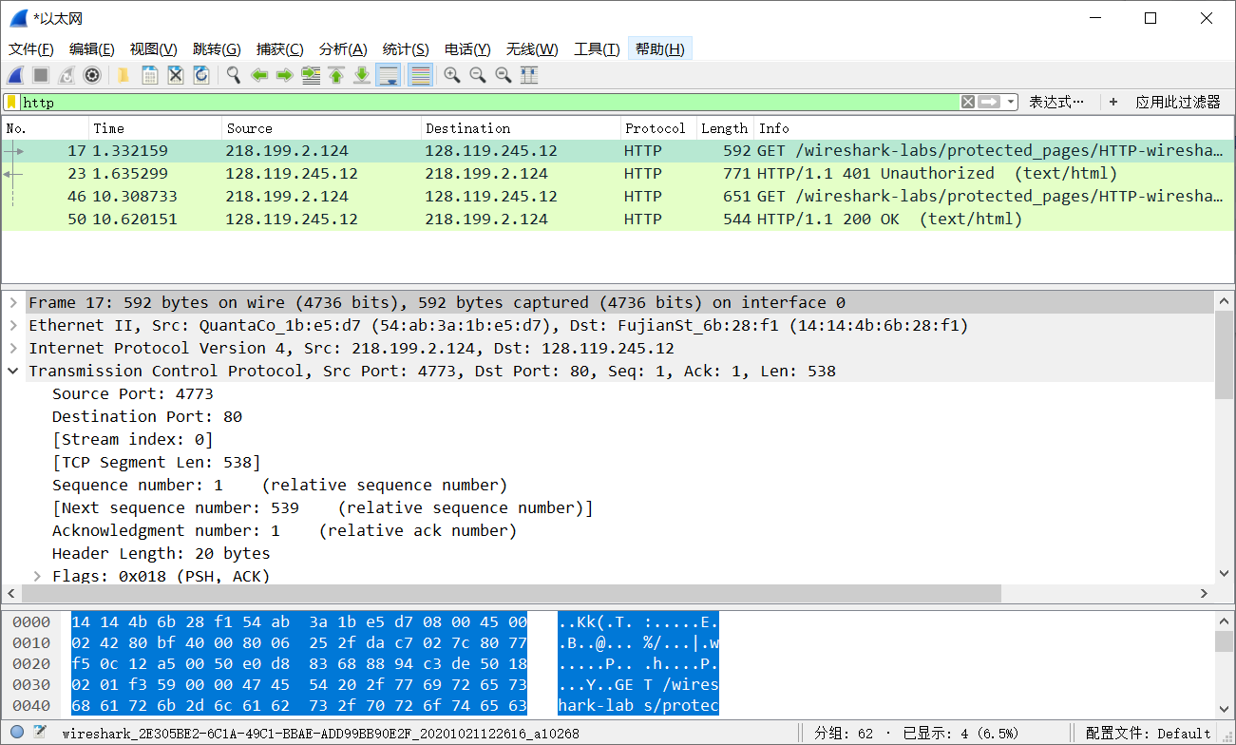
Task: Save the capture file
Action: click(149, 75)
